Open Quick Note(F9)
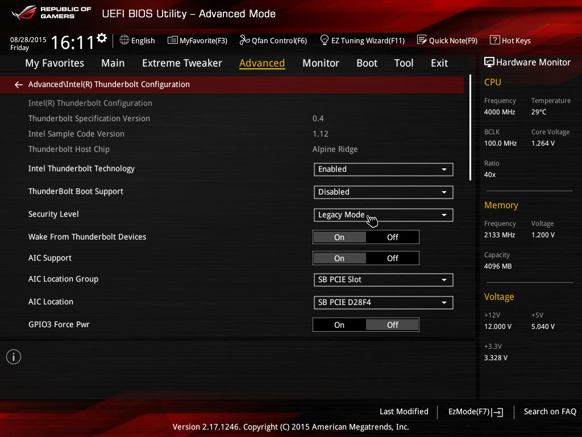 447,40
